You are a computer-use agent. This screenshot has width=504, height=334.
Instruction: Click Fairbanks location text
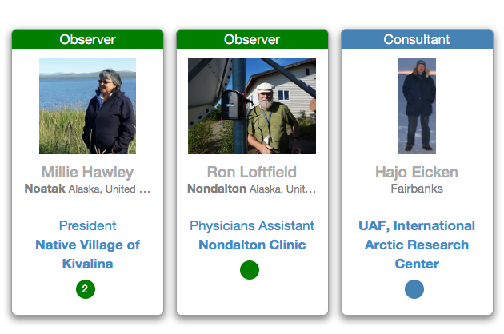pyautogui.click(x=417, y=189)
